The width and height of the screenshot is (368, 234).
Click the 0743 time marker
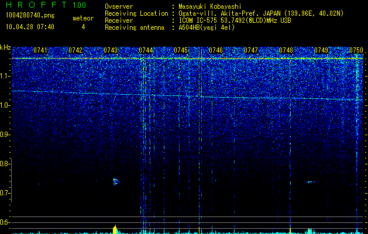pos(111,50)
